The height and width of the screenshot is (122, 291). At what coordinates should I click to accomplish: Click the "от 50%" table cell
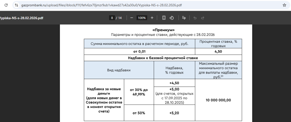click(x=139, y=113)
